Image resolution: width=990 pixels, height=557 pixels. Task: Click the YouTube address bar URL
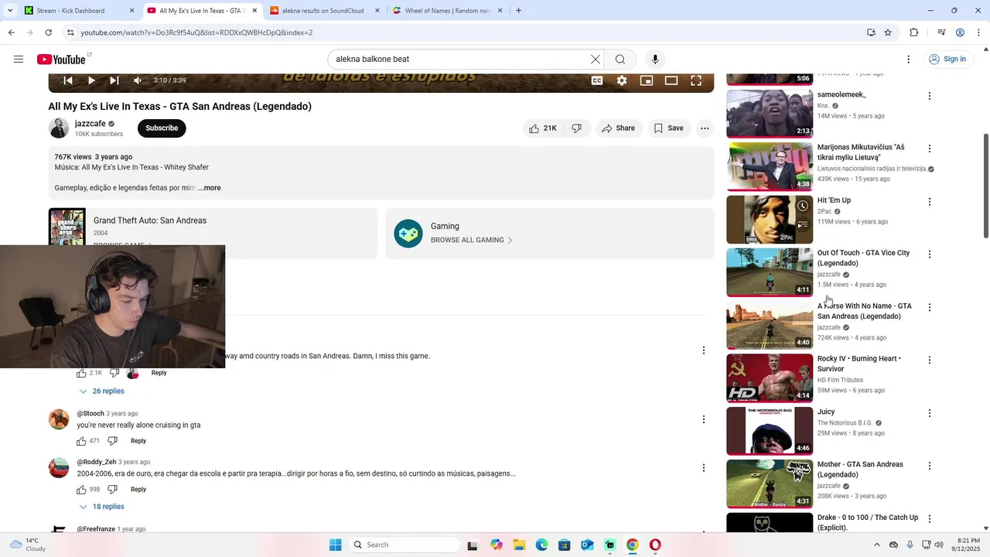point(196,32)
